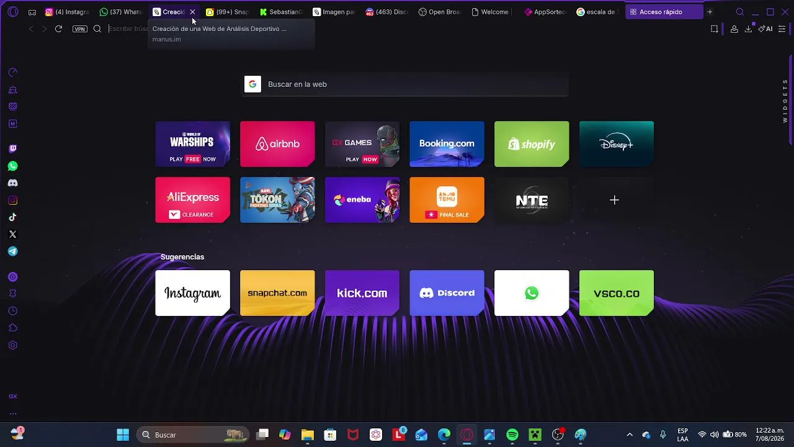Open X (Twitter) from the left sidebar
This screenshot has height=447, width=794.
pyautogui.click(x=12, y=235)
